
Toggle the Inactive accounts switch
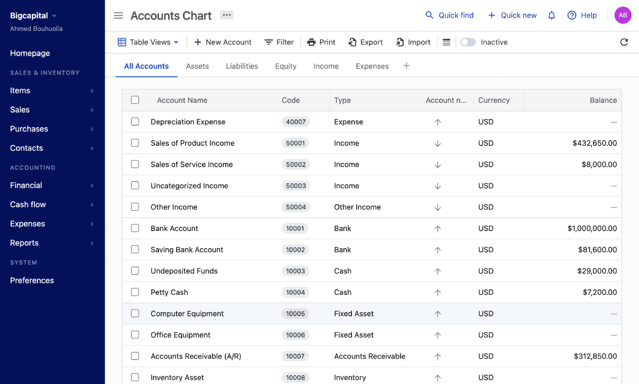click(x=468, y=42)
